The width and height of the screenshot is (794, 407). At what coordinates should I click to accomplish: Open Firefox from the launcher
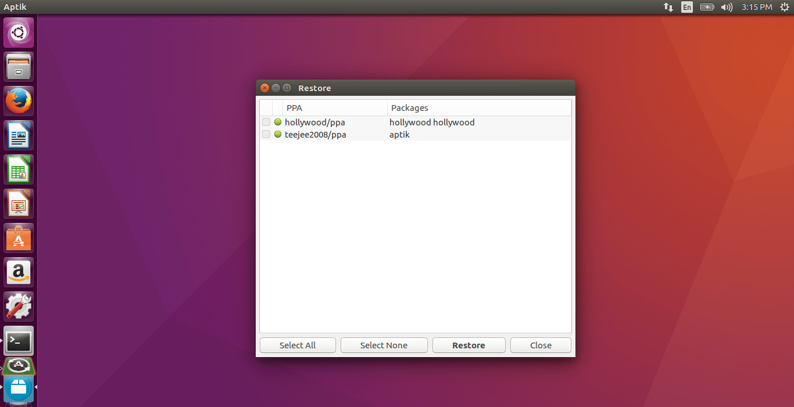point(18,100)
